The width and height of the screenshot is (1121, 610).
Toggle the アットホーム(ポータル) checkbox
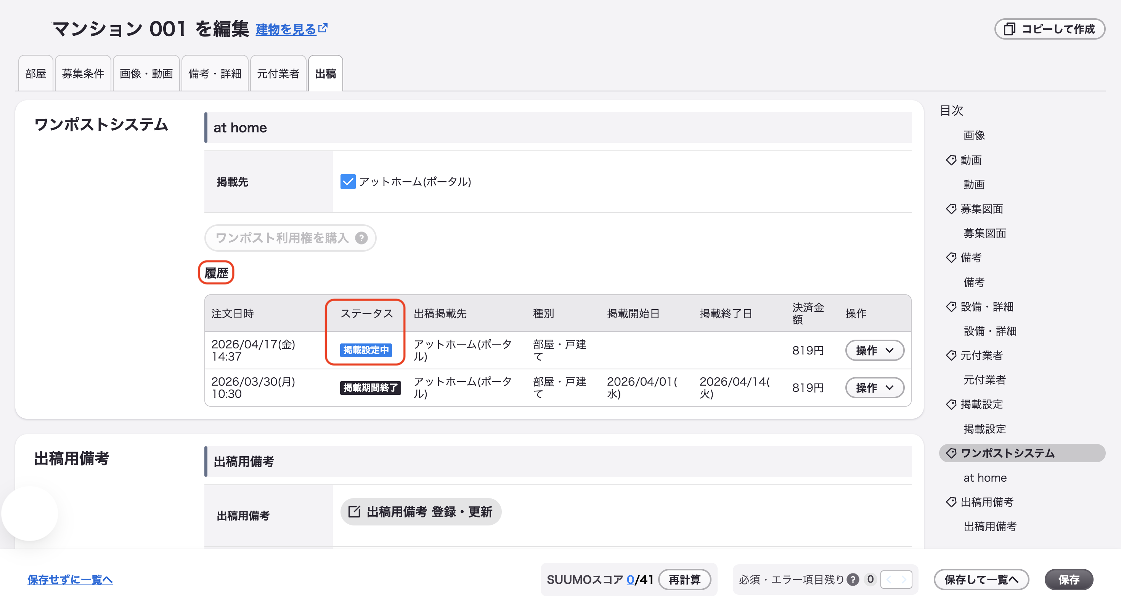(348, 182)
